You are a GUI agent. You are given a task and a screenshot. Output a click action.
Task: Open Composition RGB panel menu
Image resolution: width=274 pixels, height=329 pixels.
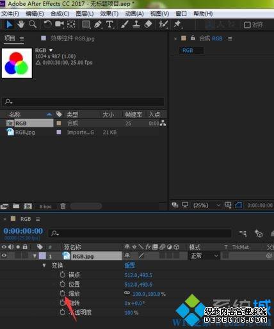230,38
